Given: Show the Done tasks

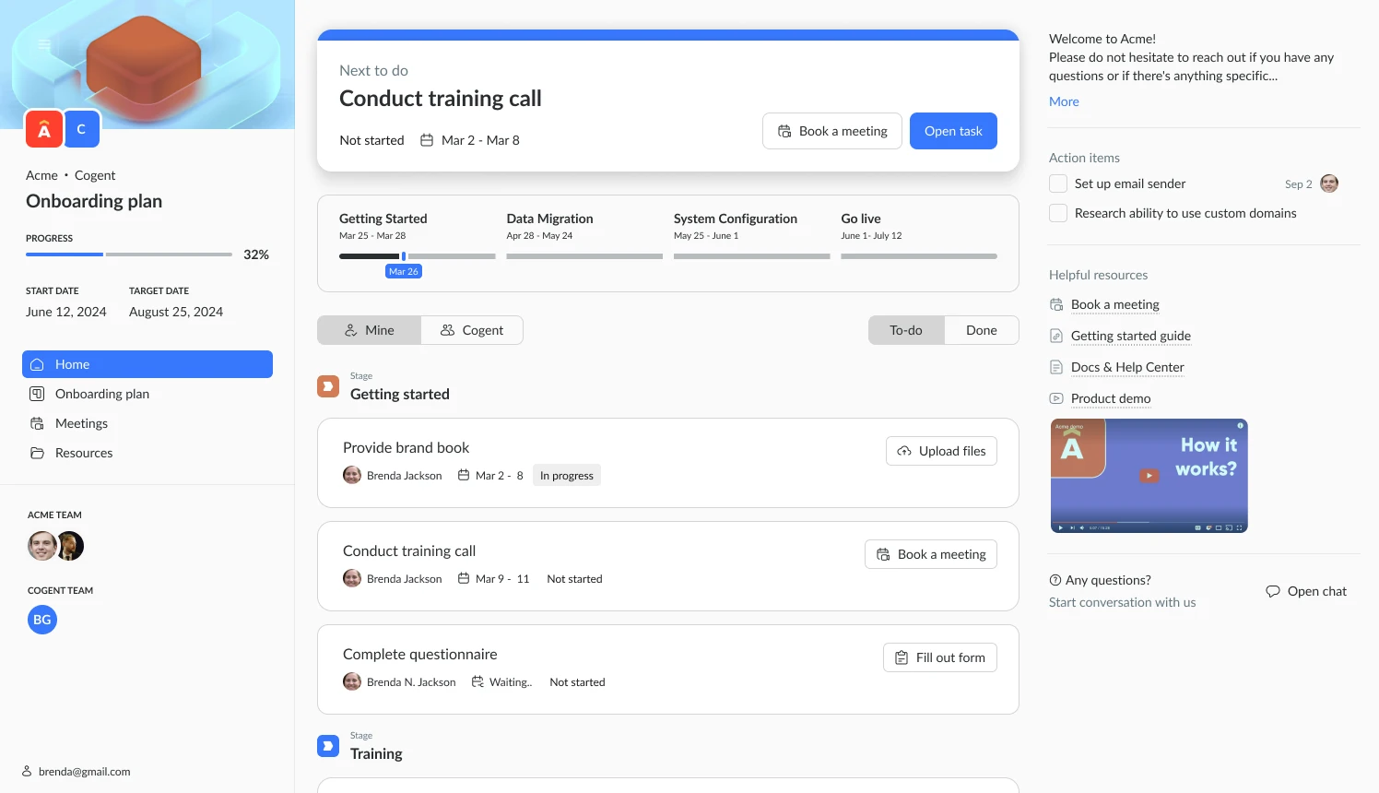Looking at the screenshot, I should point(982,330).
